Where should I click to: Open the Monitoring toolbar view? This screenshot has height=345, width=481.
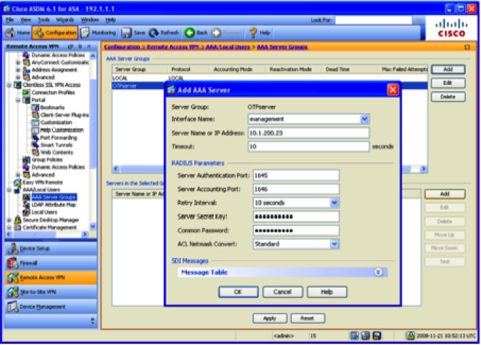(x=98, y=33)
